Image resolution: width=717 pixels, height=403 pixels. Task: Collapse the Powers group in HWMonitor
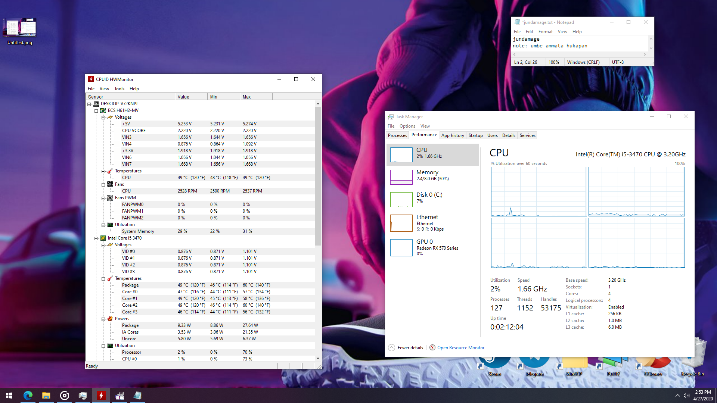[x=103, y=319]
